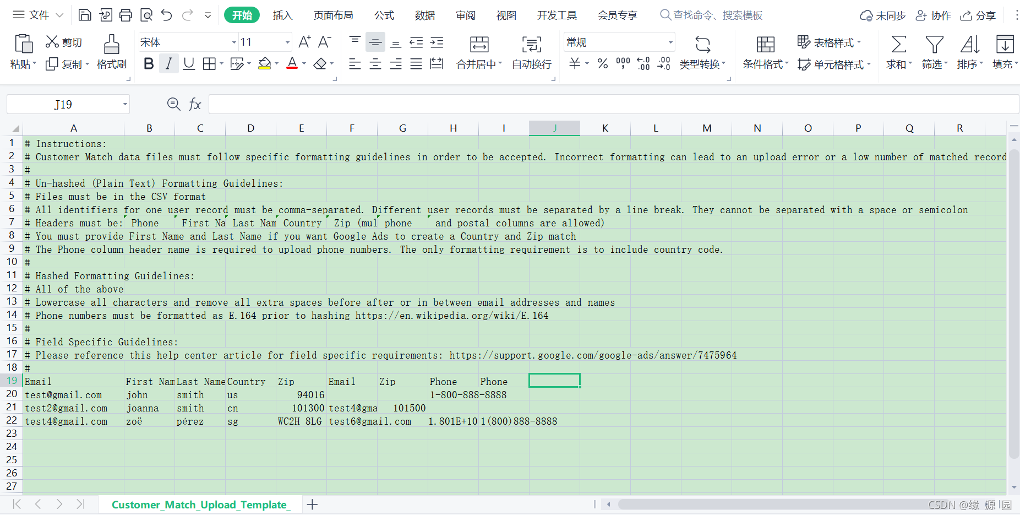The image size is (1020, 515).
Task: Open the Name Box J19 dropdown arrow
Action: click(x=125, y=104)
